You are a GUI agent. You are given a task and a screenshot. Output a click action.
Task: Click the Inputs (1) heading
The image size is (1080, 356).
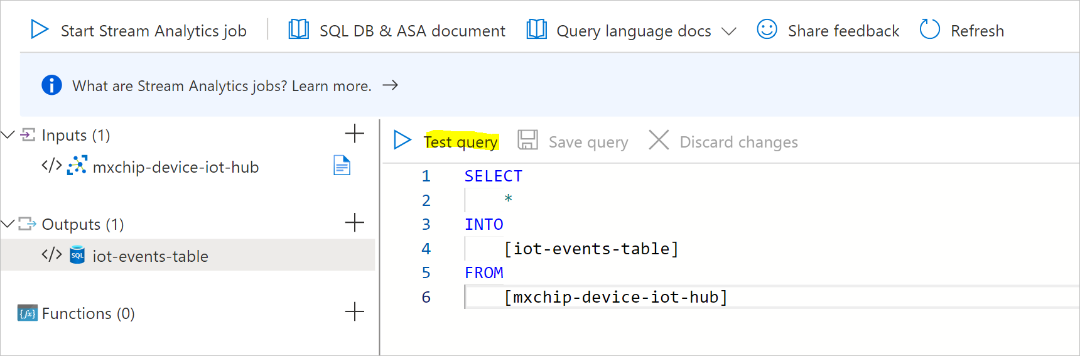tap(76, 135)
